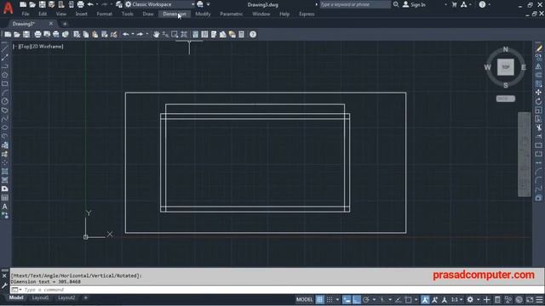Click the viewport label [Top][2D Wireframe]
545x306 pixels.
click(x=37, y=46)
